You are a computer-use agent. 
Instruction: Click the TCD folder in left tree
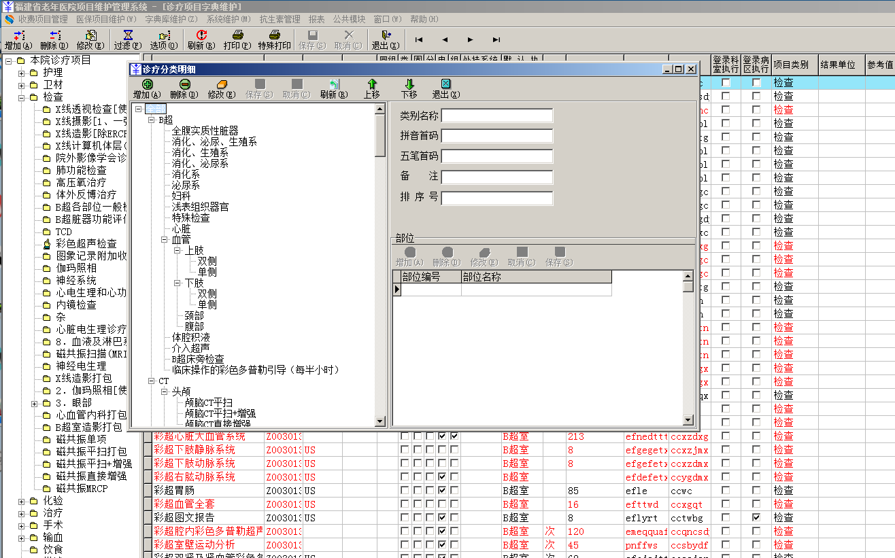[x=63, y=232]
